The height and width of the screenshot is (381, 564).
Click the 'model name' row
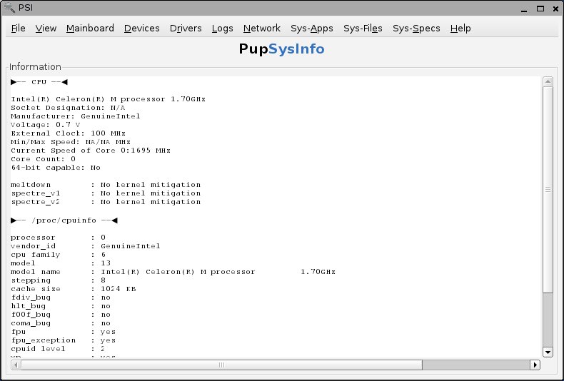173,272
